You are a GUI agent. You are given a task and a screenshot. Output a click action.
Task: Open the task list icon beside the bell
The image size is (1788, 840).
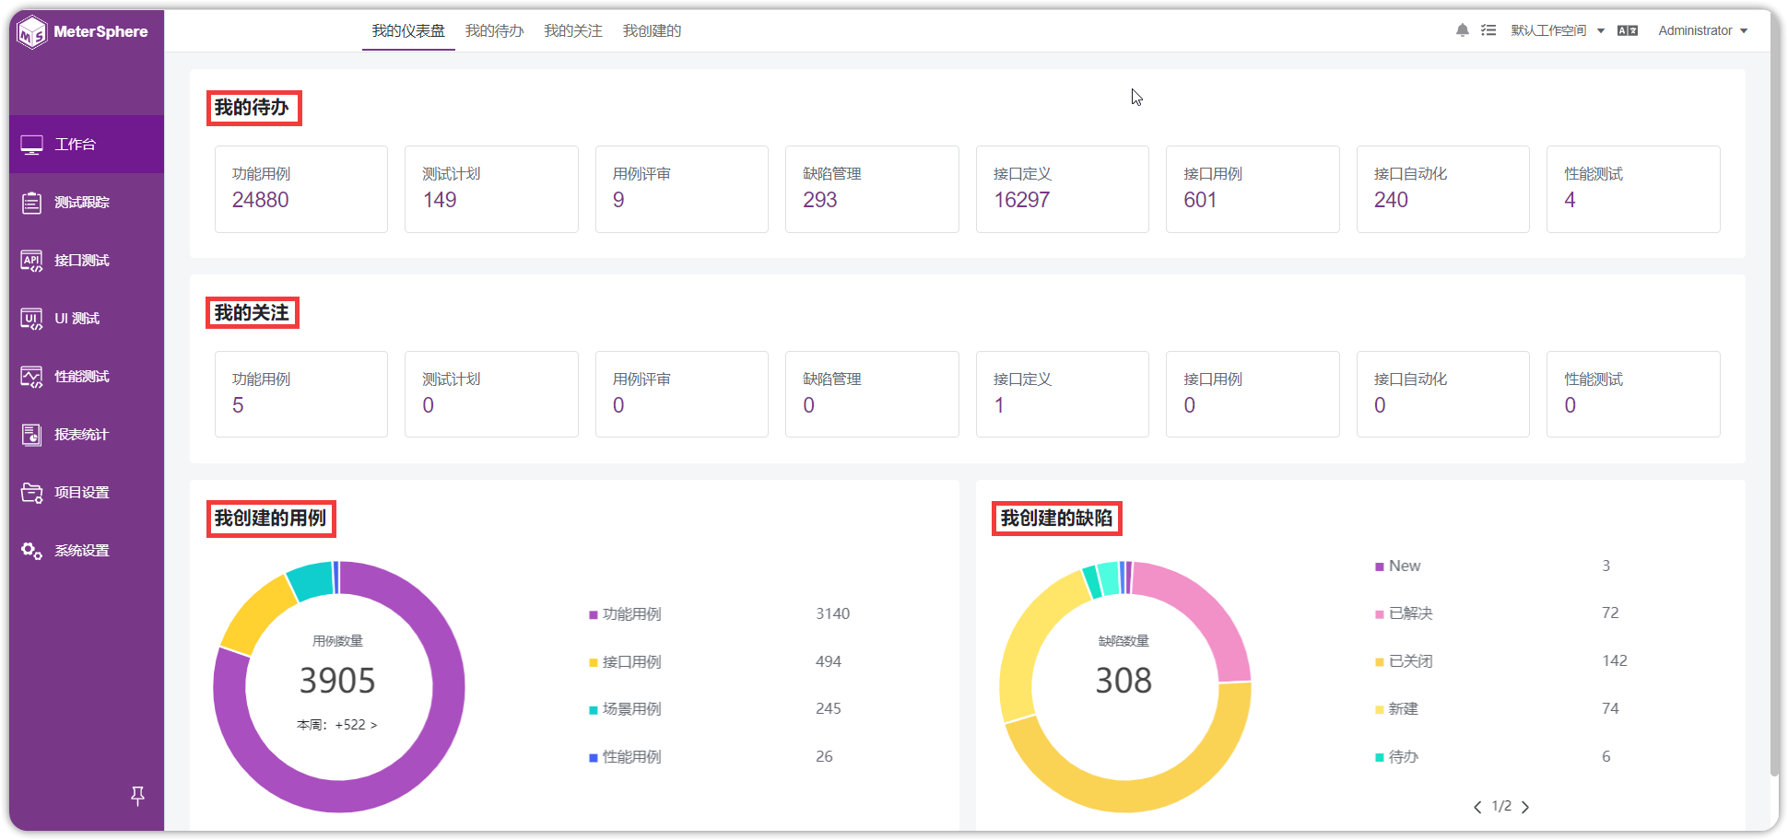[x=1488, y=30]
